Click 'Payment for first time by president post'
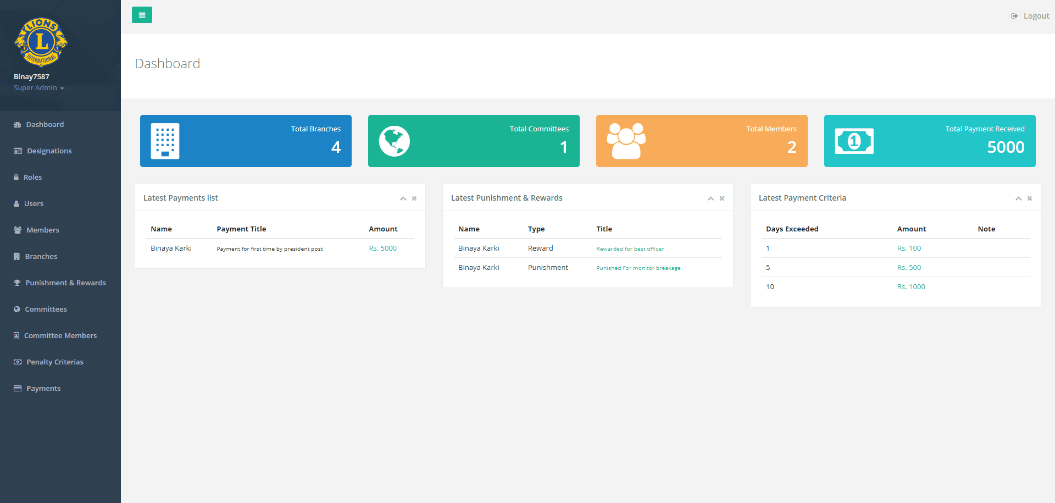The width and height of the screenshot is (1055, 503). click(x=270, y=248)
